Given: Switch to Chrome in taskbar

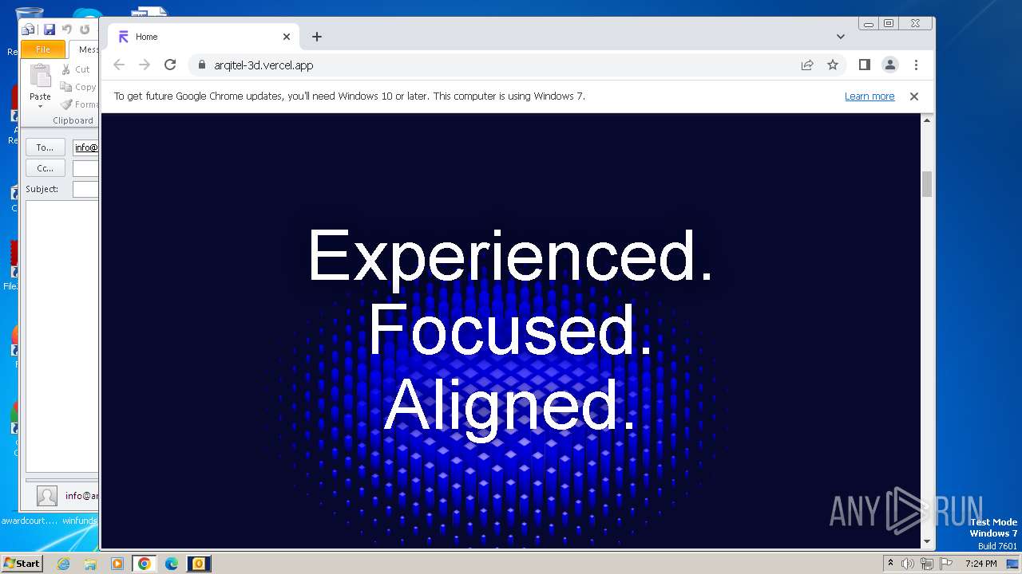Looking at the screenshot, I should (x=144, y=564).
